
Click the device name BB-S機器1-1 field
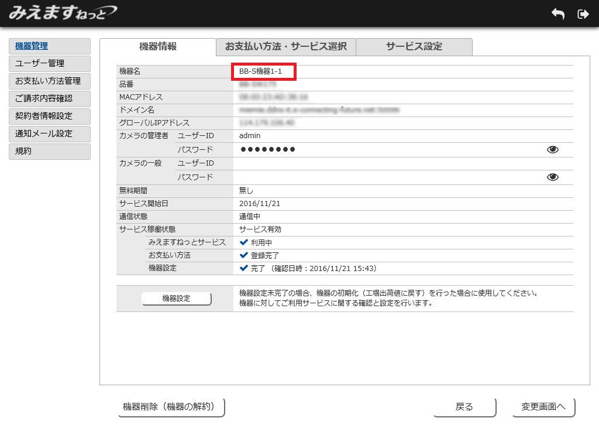(x=264, y=71)
